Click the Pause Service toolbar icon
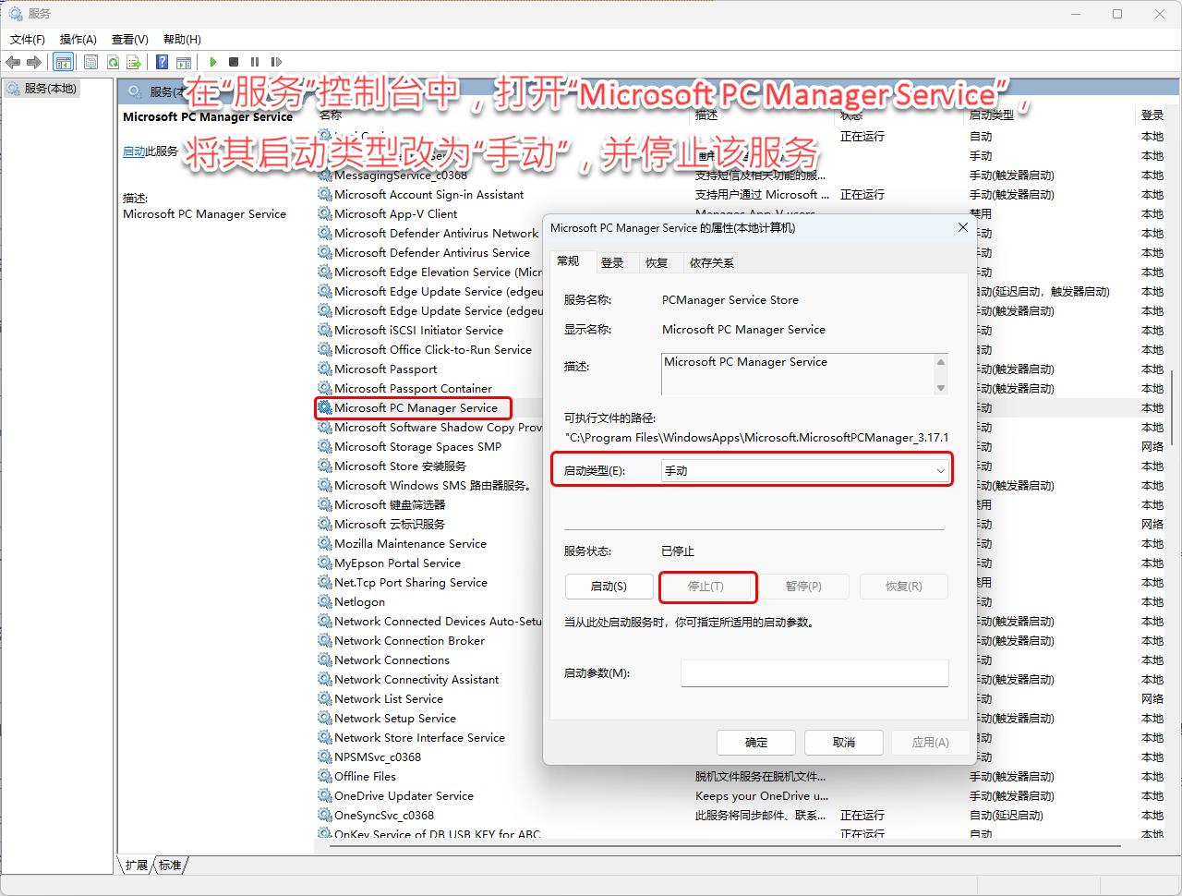The image size is (1182, 896). (255, 62)
